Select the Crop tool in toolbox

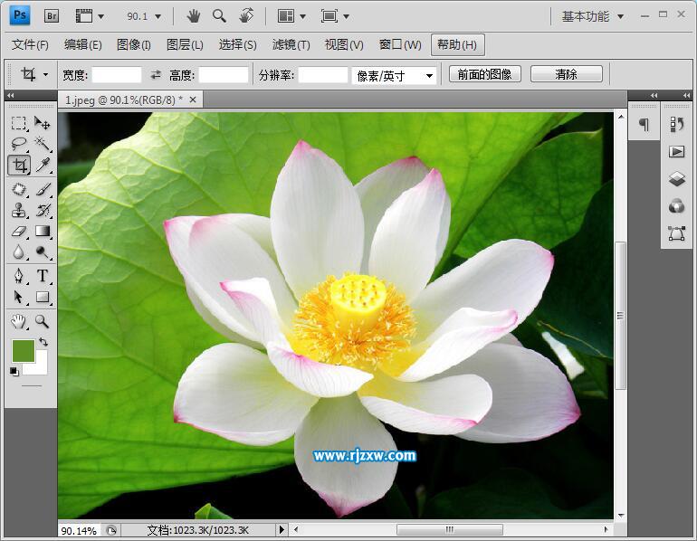pyautogui.click(x=19, y=165)
